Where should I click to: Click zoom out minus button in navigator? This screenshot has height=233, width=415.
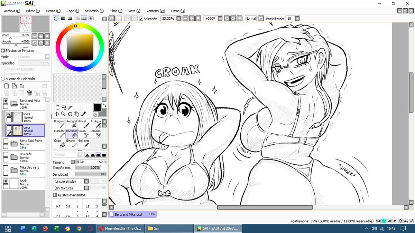pos(34,36)
